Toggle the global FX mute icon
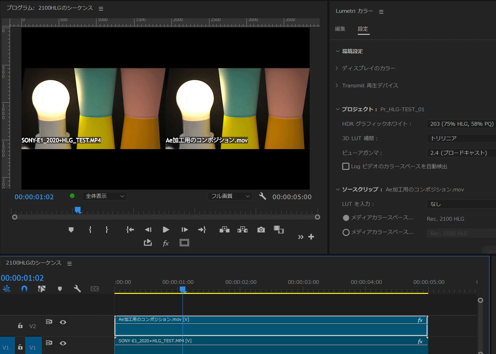The height and width of the screenshot is (354, 496). click(x=166, y=243)
